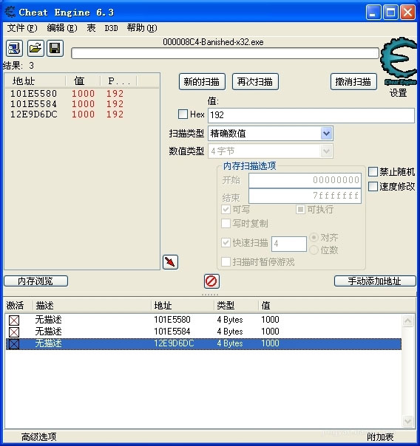Click the 结束 address field
This screenshot has width=420, height=446.
pos(305,196)
